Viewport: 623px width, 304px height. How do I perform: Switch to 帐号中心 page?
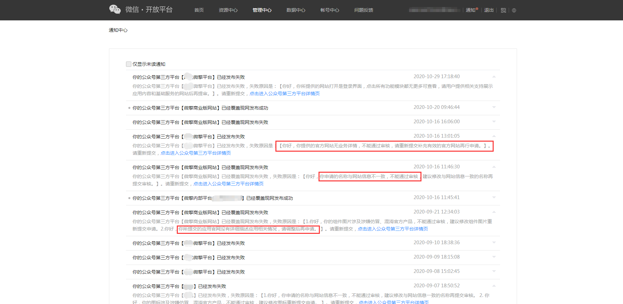pos(330,10)
